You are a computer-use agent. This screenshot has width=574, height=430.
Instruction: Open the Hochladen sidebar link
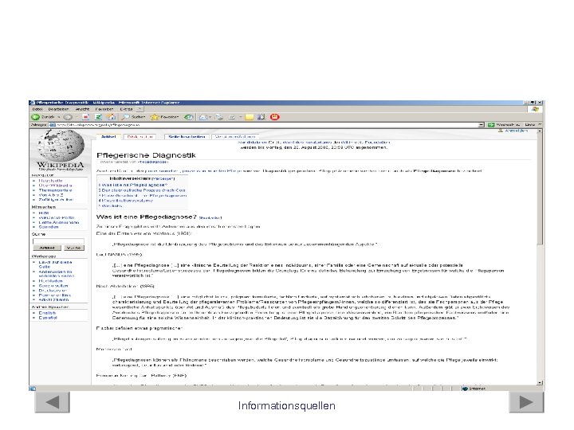click(x=50, y=281)
